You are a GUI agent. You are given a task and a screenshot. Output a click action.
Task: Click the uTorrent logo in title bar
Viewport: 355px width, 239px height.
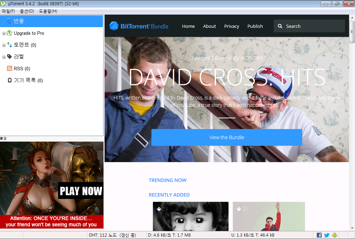tap(3, 3)
